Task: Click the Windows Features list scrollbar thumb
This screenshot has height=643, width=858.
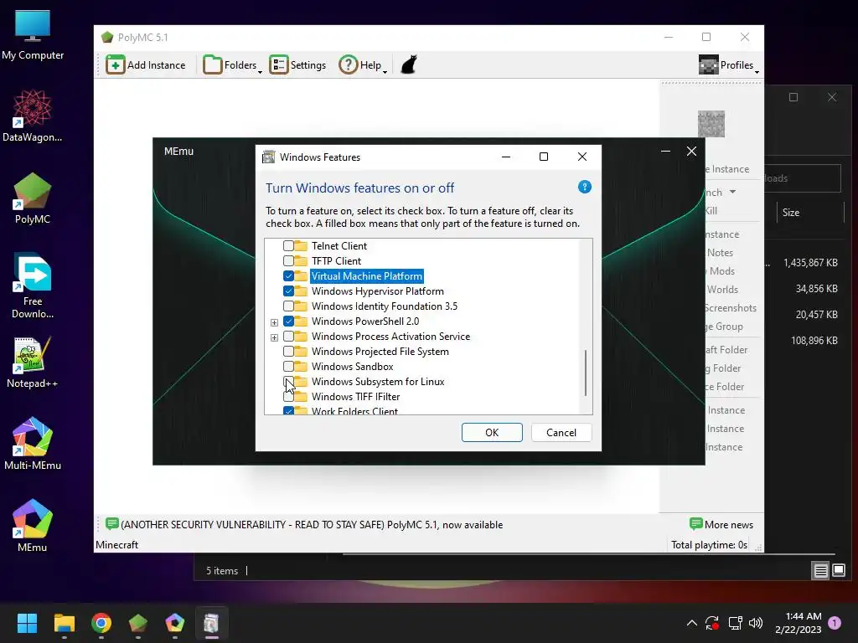Action: (x=586, y=373)
